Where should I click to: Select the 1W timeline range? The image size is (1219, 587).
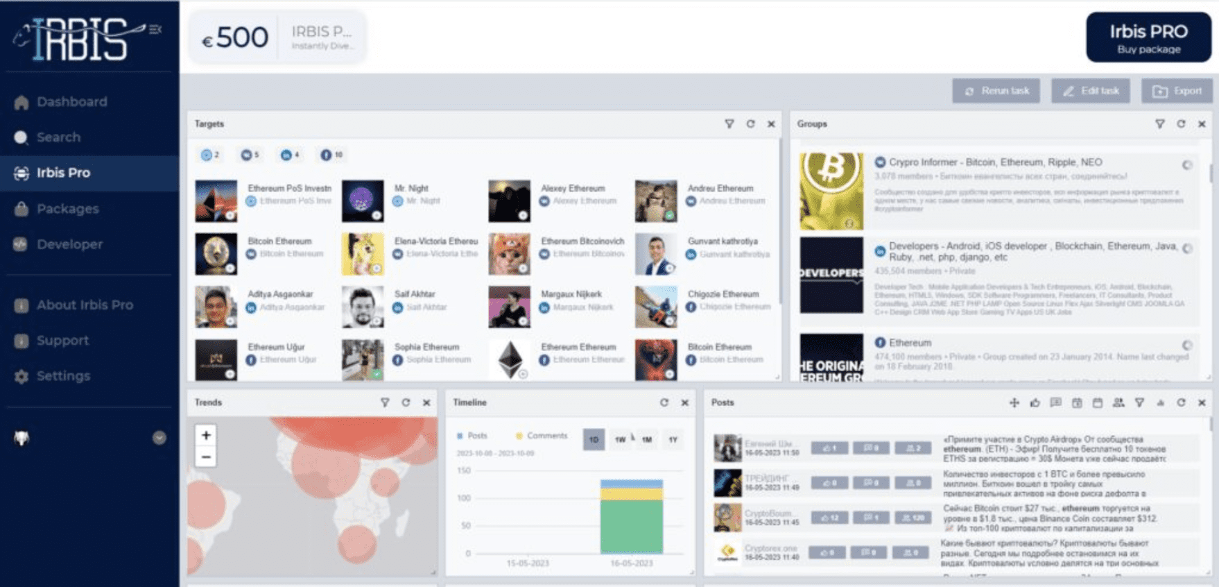(x=620, y=440)
